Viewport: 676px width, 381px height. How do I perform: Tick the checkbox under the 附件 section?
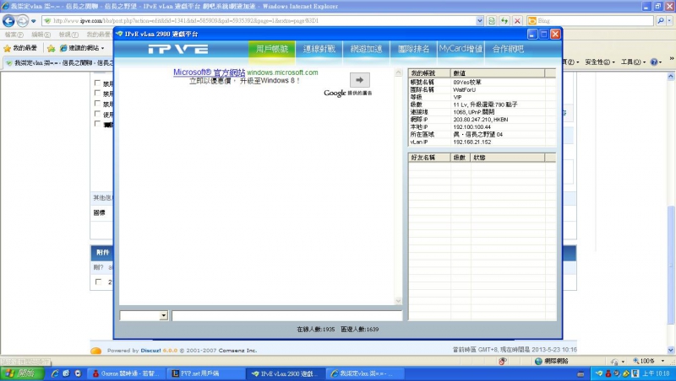(98, 282)
